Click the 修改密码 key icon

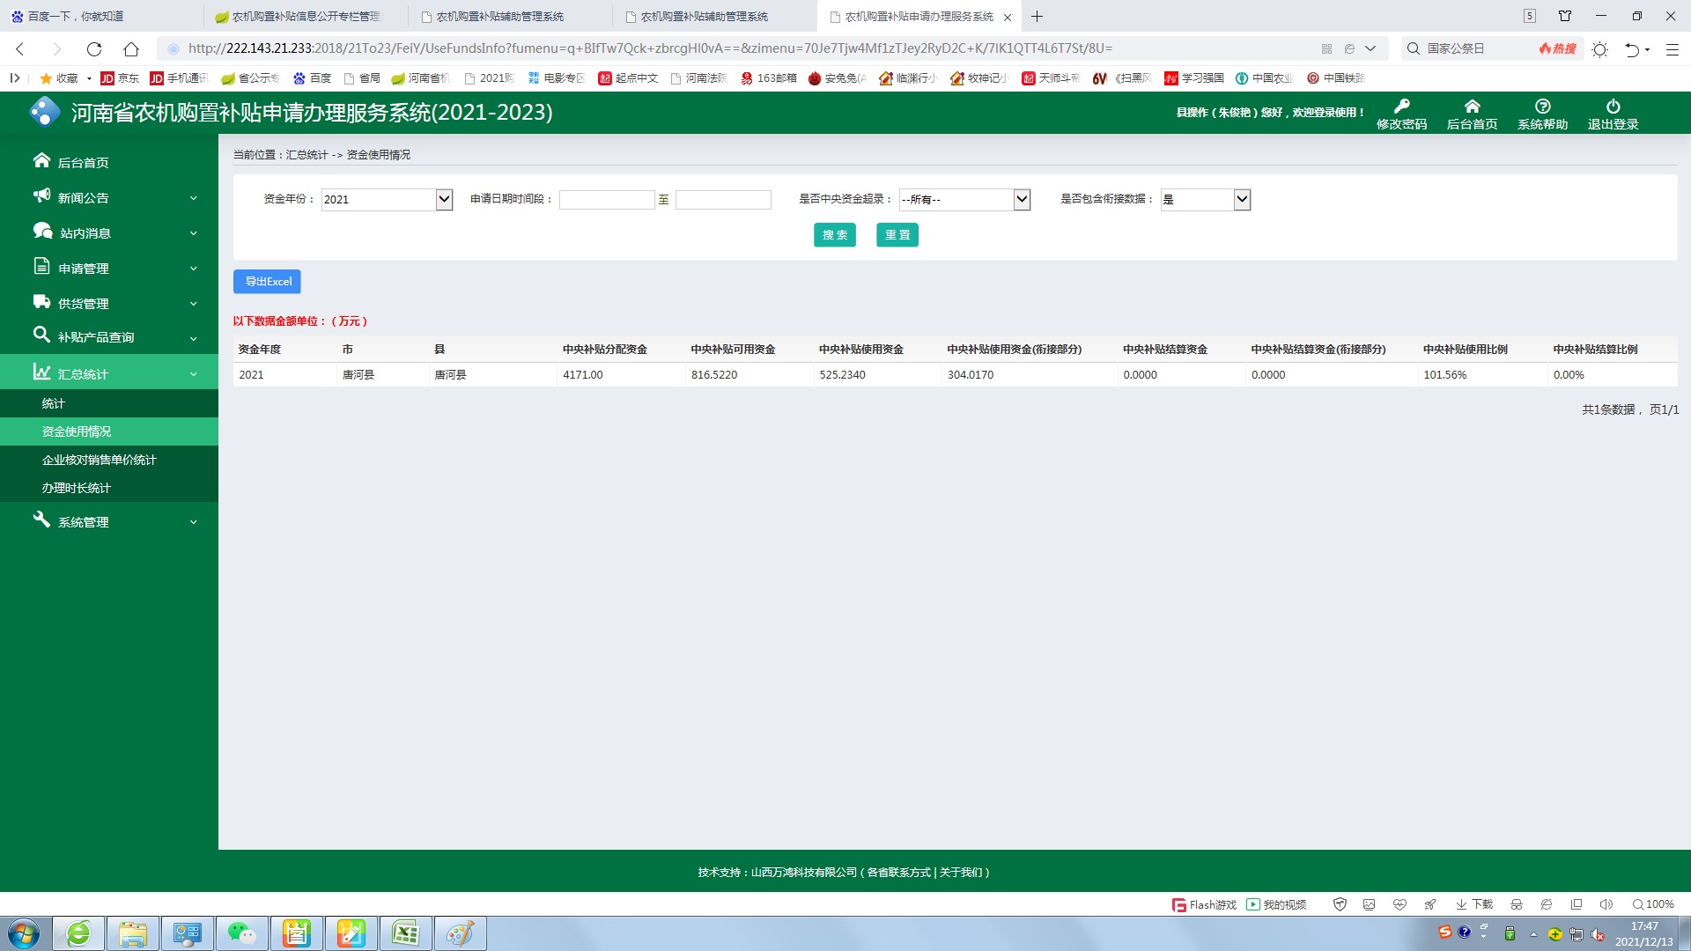[x=1401, y=107]
